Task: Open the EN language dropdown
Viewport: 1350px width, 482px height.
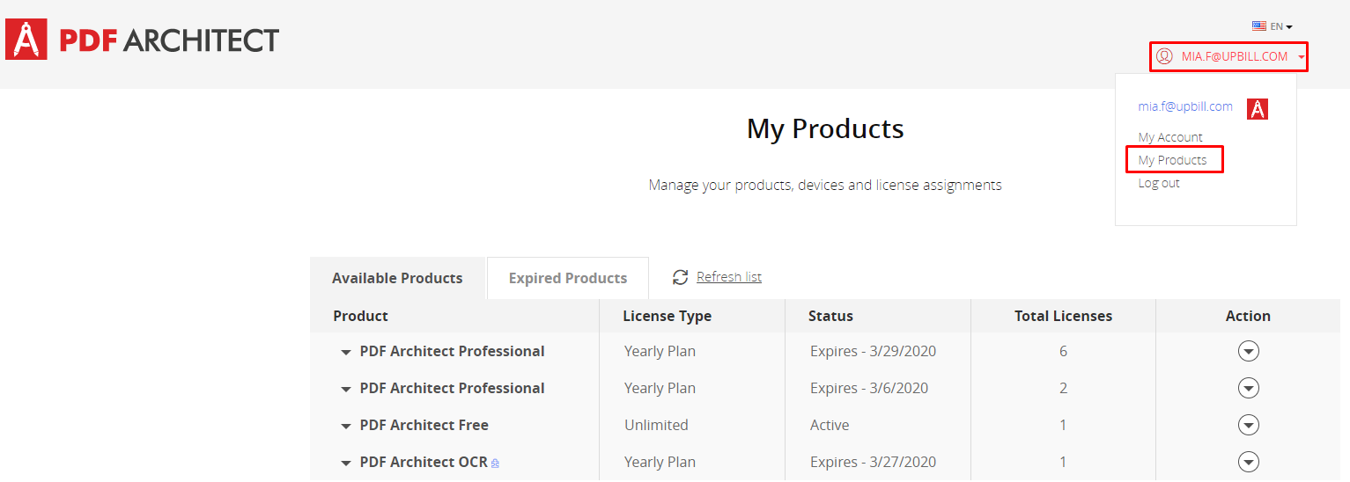Action: (1273, 26)
